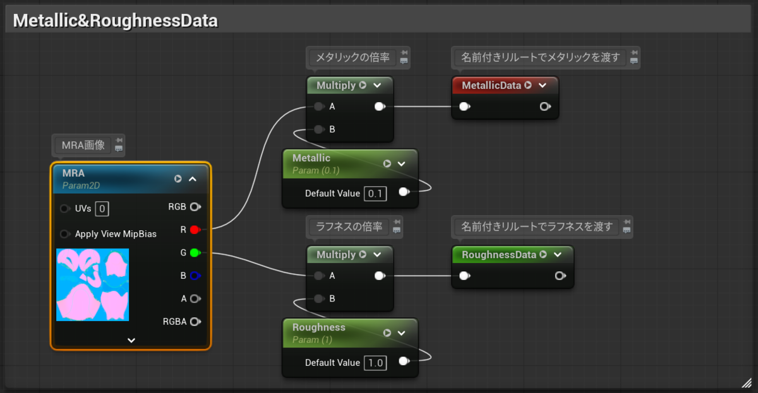The width and height of the screenshot is (758, 393).
Task: Click the Apply View MipBias input pin
Action: pyautogui.click(x=64, y=234)
